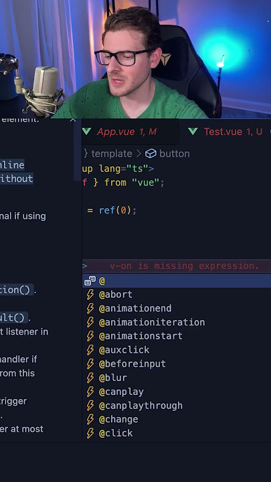Select the button breadcrumb cube icon

(151, 153)
